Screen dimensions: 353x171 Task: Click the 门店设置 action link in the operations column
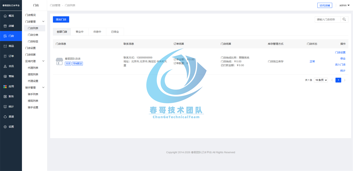[340, 52]
